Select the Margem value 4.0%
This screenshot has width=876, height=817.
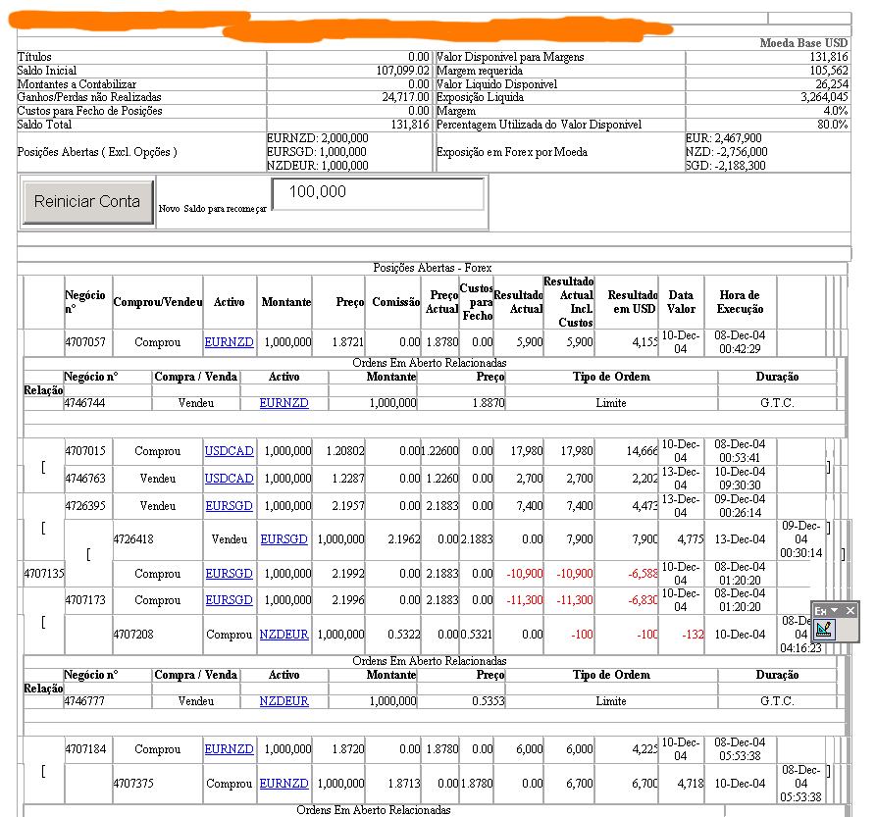[836, 111]
